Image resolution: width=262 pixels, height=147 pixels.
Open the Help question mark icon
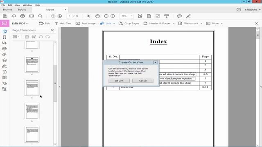tap(239, 10)
